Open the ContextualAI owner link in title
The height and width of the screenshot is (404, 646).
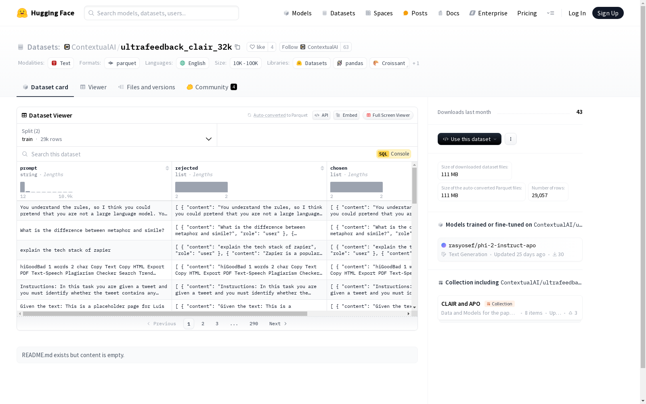[x=94, y=47]
